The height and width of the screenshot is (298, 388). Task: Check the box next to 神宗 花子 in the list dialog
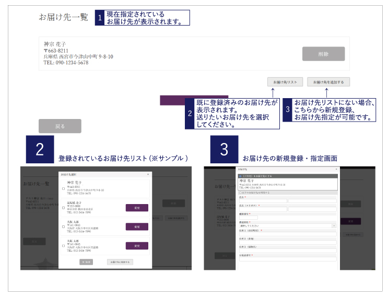tap(64, 188)
